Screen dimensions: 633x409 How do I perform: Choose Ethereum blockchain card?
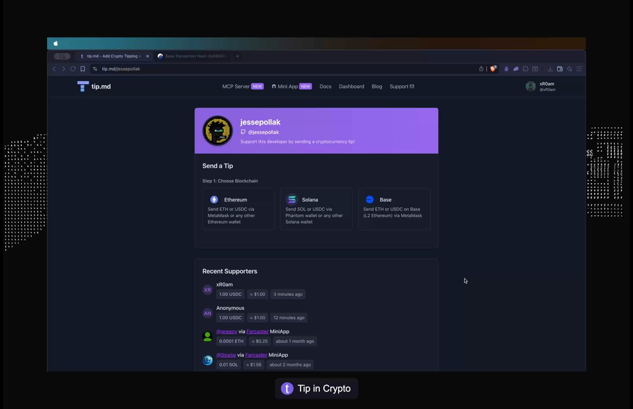239,209
